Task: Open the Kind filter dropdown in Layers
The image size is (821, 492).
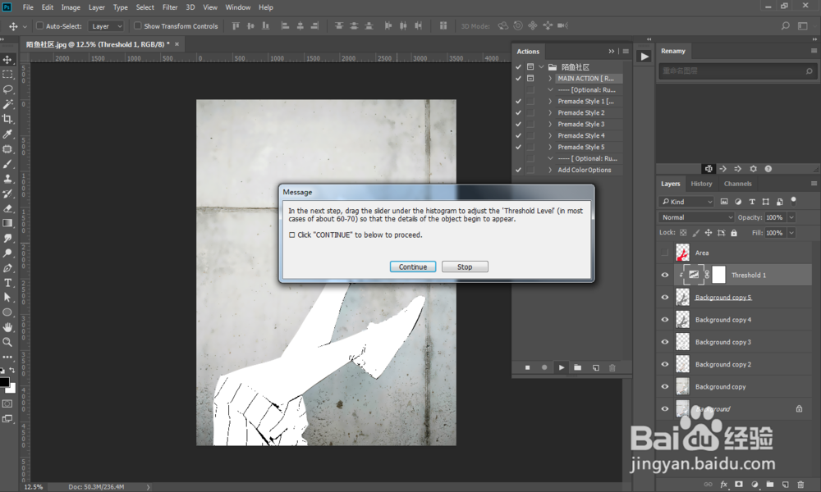Action: 686,202
